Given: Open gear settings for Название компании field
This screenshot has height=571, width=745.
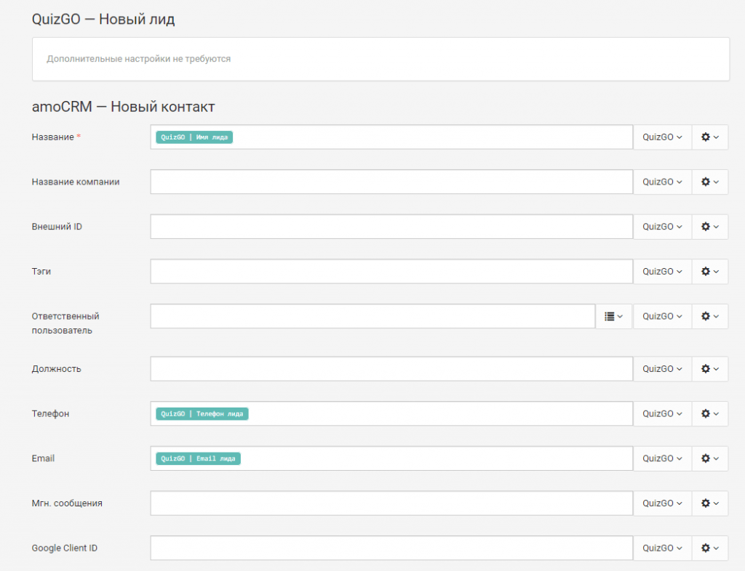Looking at the screenshot, I should click(x=709, y=182).
